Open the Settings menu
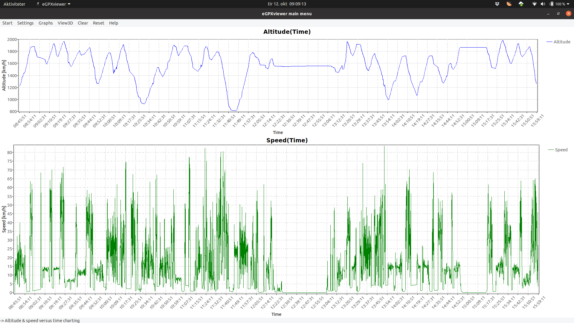This screenshot has width=574, height=323. (25, 23)
